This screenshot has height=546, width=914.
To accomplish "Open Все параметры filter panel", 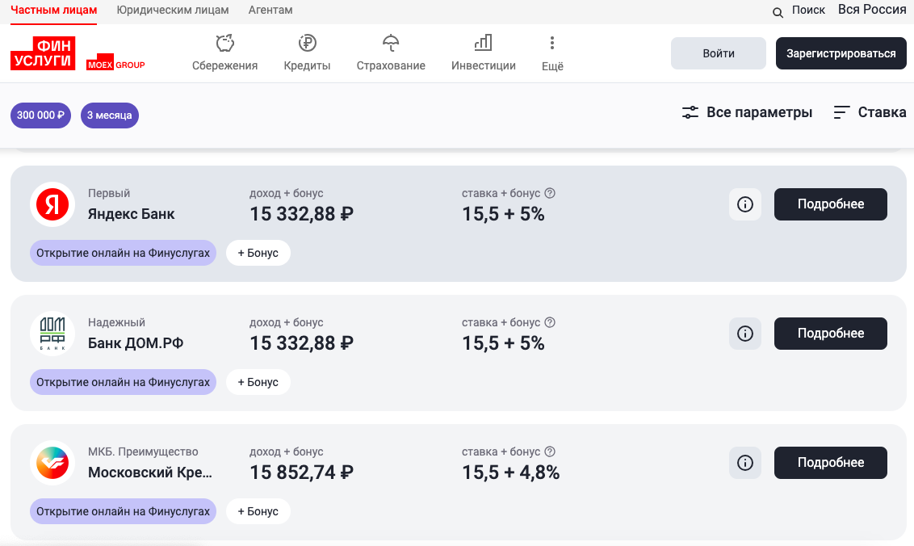I will tap(748, 112).
